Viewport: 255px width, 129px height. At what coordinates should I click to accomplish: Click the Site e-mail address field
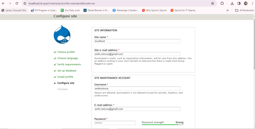[x=137, y=54]
